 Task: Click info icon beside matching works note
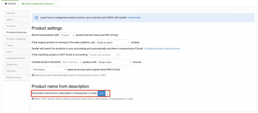pos(33,75)
